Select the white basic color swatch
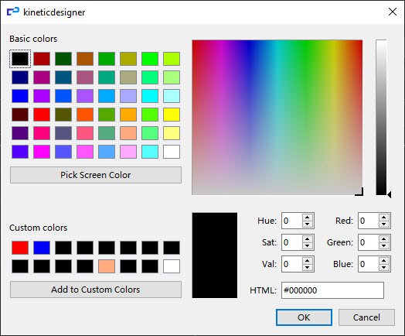The height and width of the screenshot is (336, 405). coord(172,152)
